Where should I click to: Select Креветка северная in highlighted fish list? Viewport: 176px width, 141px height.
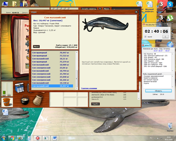point(151,78)
